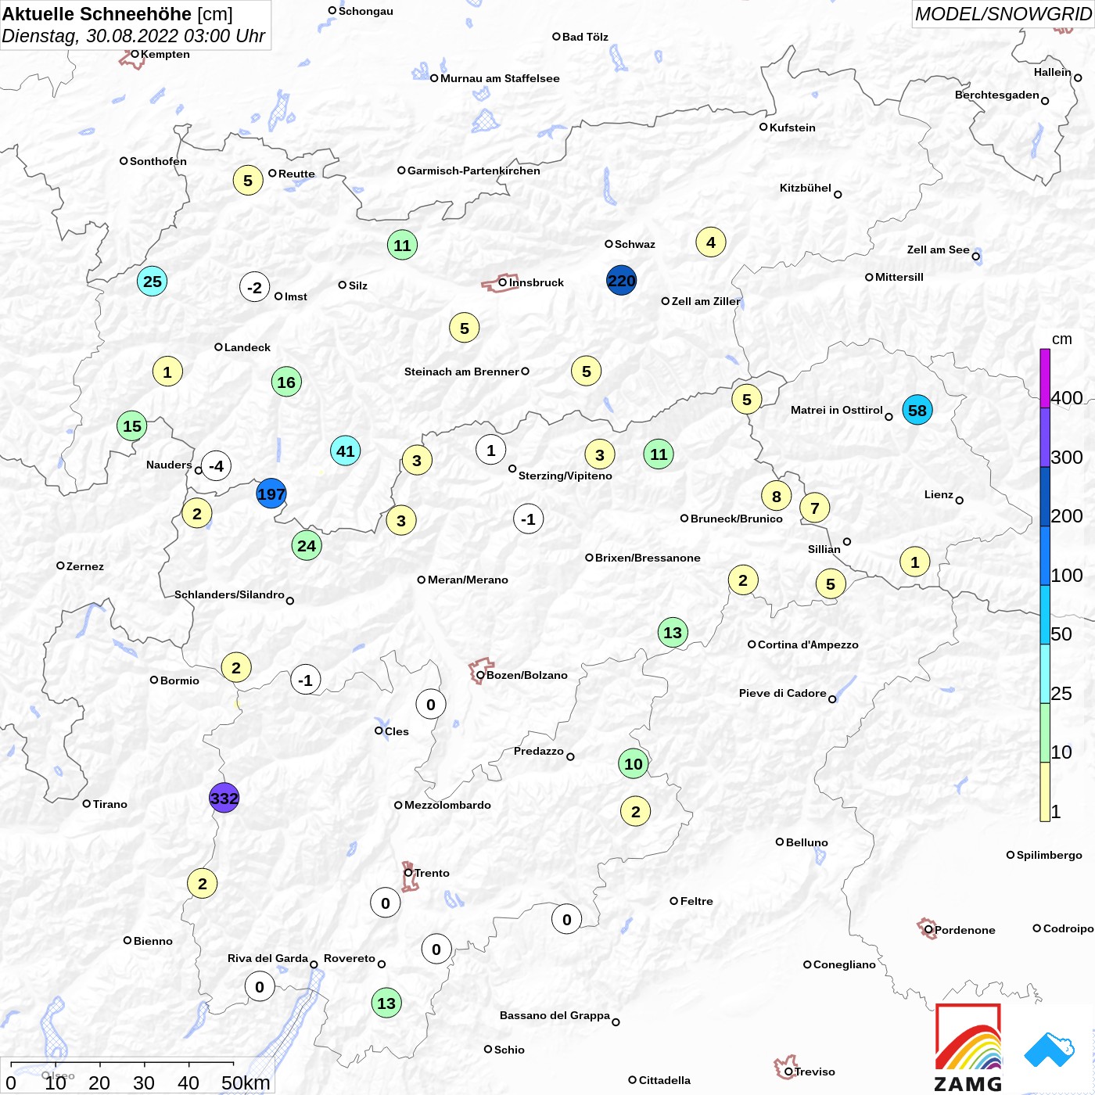Screen dimensions: 1095x1095
Task: Select the 11 marker north of Silz
Action: (402, 246)
